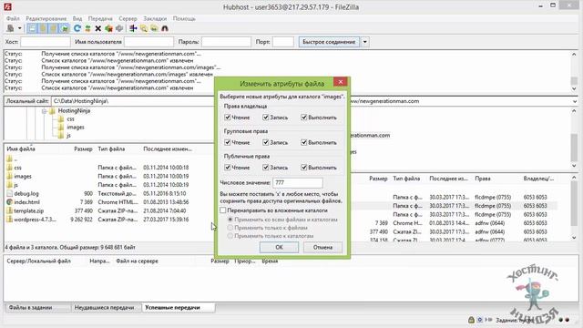Screen dimensions: 583x328
Task: Click the message log scrollbar thumb
Action: coord(574,81)
